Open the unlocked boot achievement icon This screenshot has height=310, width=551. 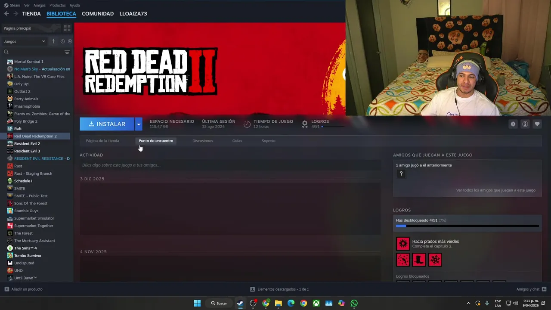pyautogui.click(x=419, y=260)
